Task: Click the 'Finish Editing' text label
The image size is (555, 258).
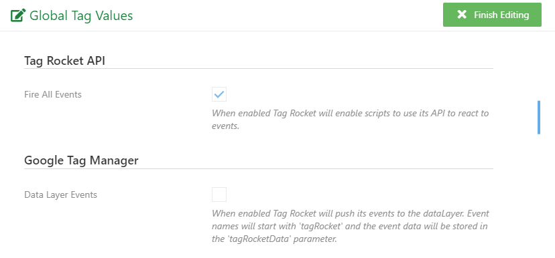Action: point(501,15)
